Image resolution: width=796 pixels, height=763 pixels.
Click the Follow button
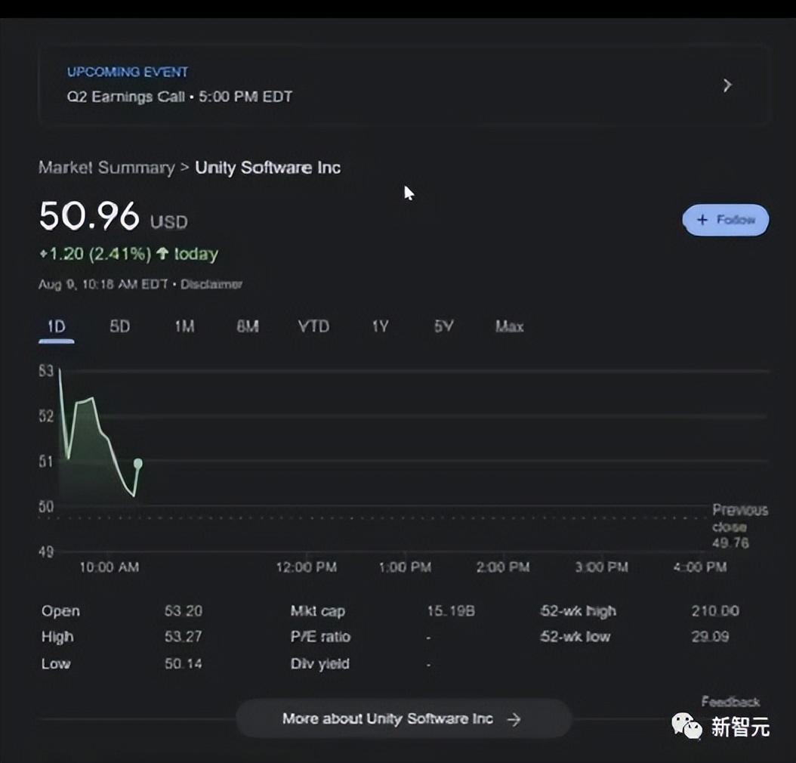(726, 220)
